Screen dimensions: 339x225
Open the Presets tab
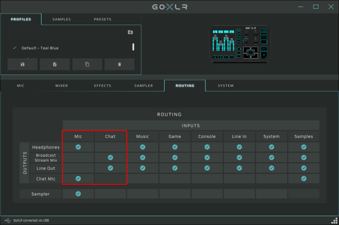coord(103,19)
